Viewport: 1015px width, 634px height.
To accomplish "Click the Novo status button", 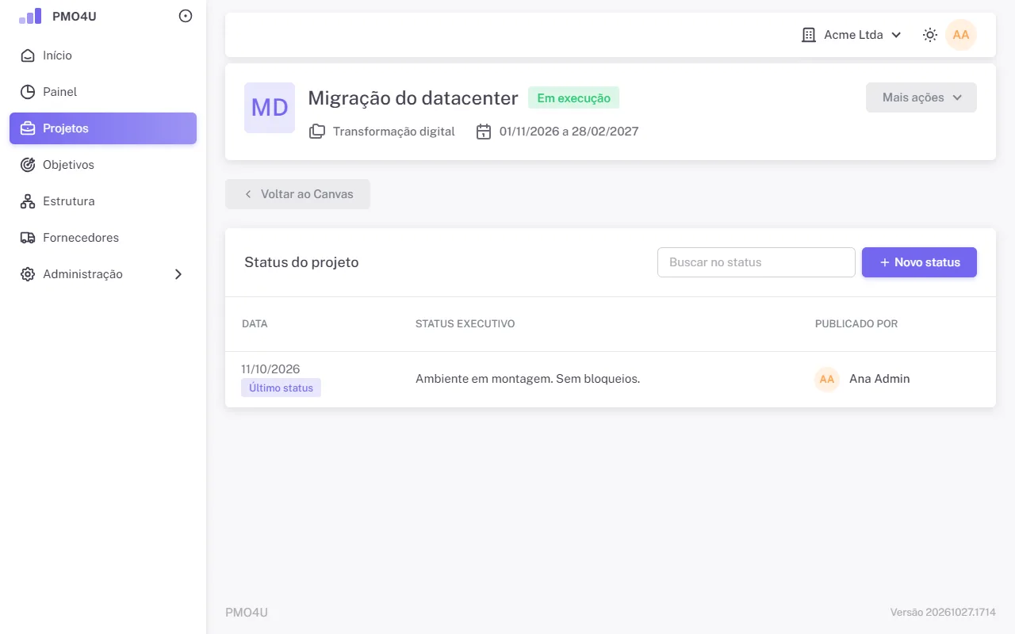I will [919, 262].
